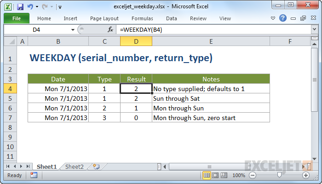Viewport: 322px width, 184px height.
Task: Switch to Page Layout view button
Action: pyautogui.click(x=215, y=175)
